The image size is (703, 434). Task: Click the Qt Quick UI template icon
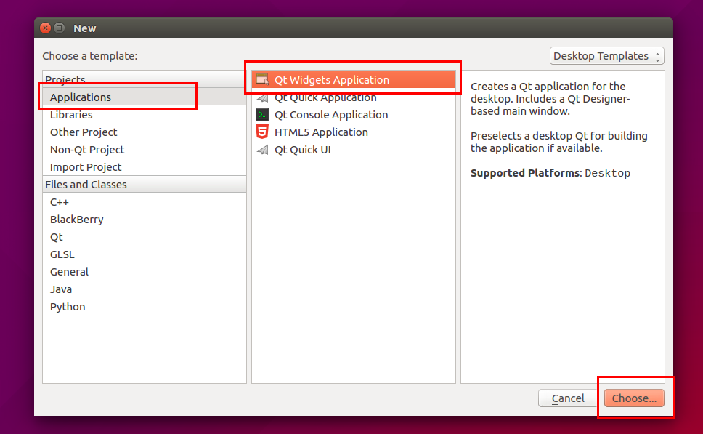pos(262,149)
